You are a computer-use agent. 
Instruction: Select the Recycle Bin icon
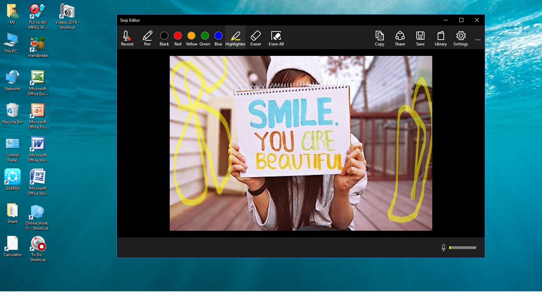pos(13,113)
